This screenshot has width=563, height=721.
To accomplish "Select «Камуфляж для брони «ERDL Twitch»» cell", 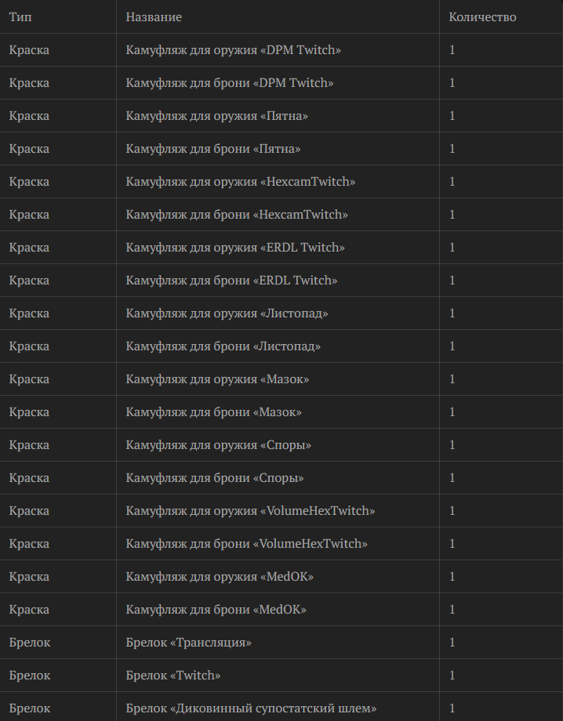I will click(x=278, y=280).
